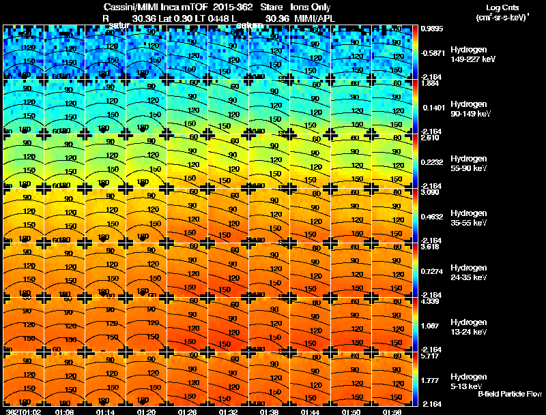Click the Hydrogen 35-55 keV row label
This screenshot has width=546, height=415.
pos(469,218)
